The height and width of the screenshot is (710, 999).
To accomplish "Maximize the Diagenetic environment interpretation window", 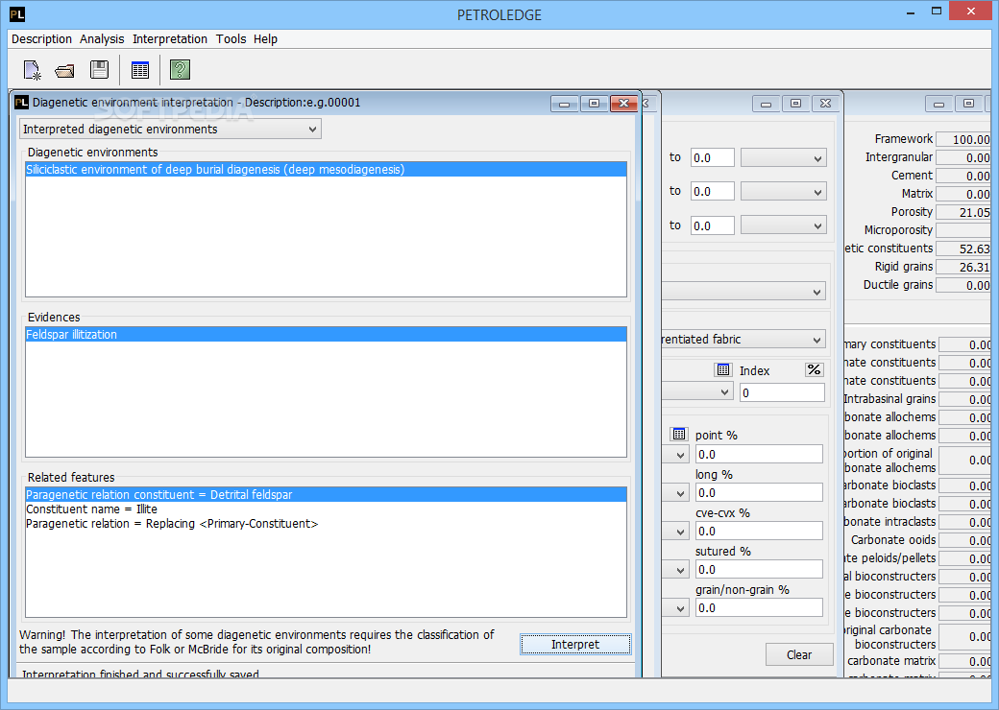I will (x=594, y=104).
